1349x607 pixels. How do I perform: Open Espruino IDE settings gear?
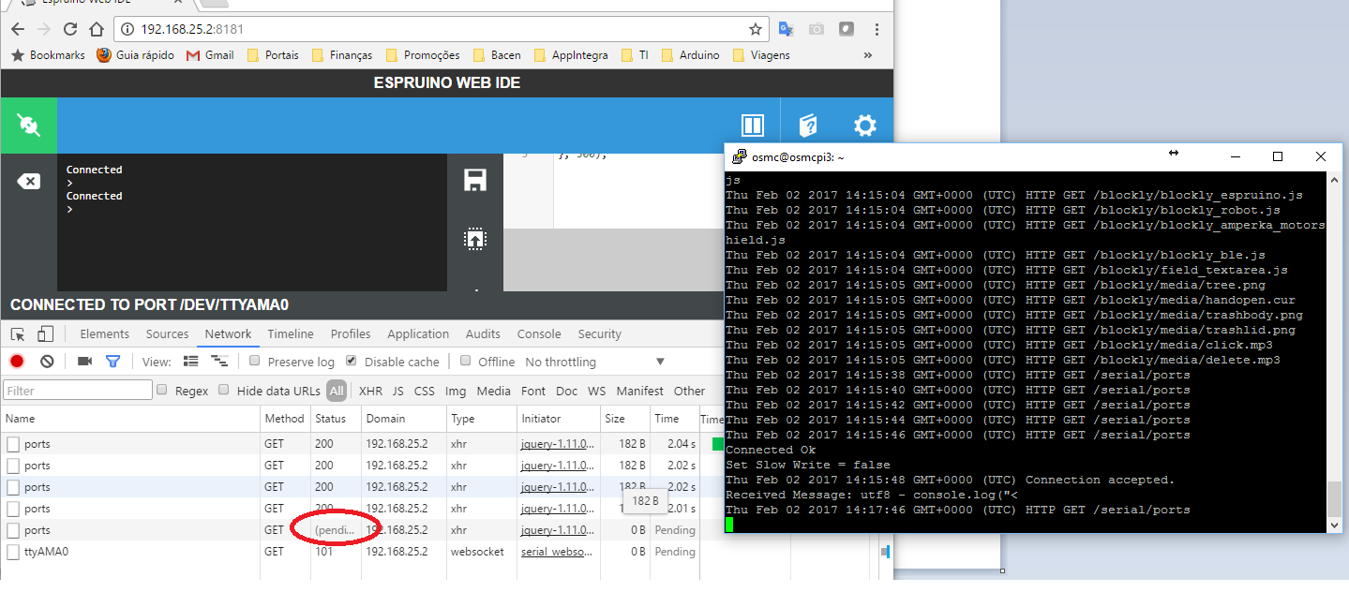coord(864,126)
